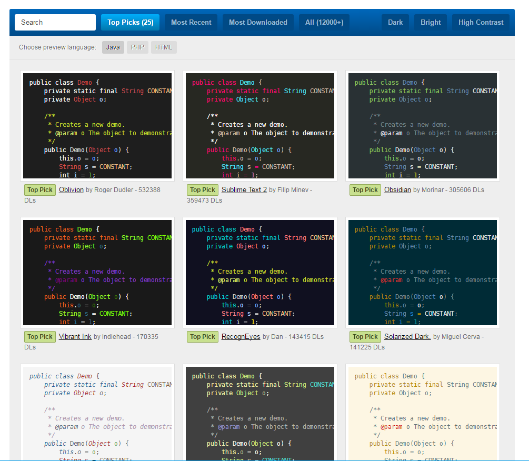Screen dimensions: 529x461
Task: Filter themes by High Contrast
Action: [481, 22]
